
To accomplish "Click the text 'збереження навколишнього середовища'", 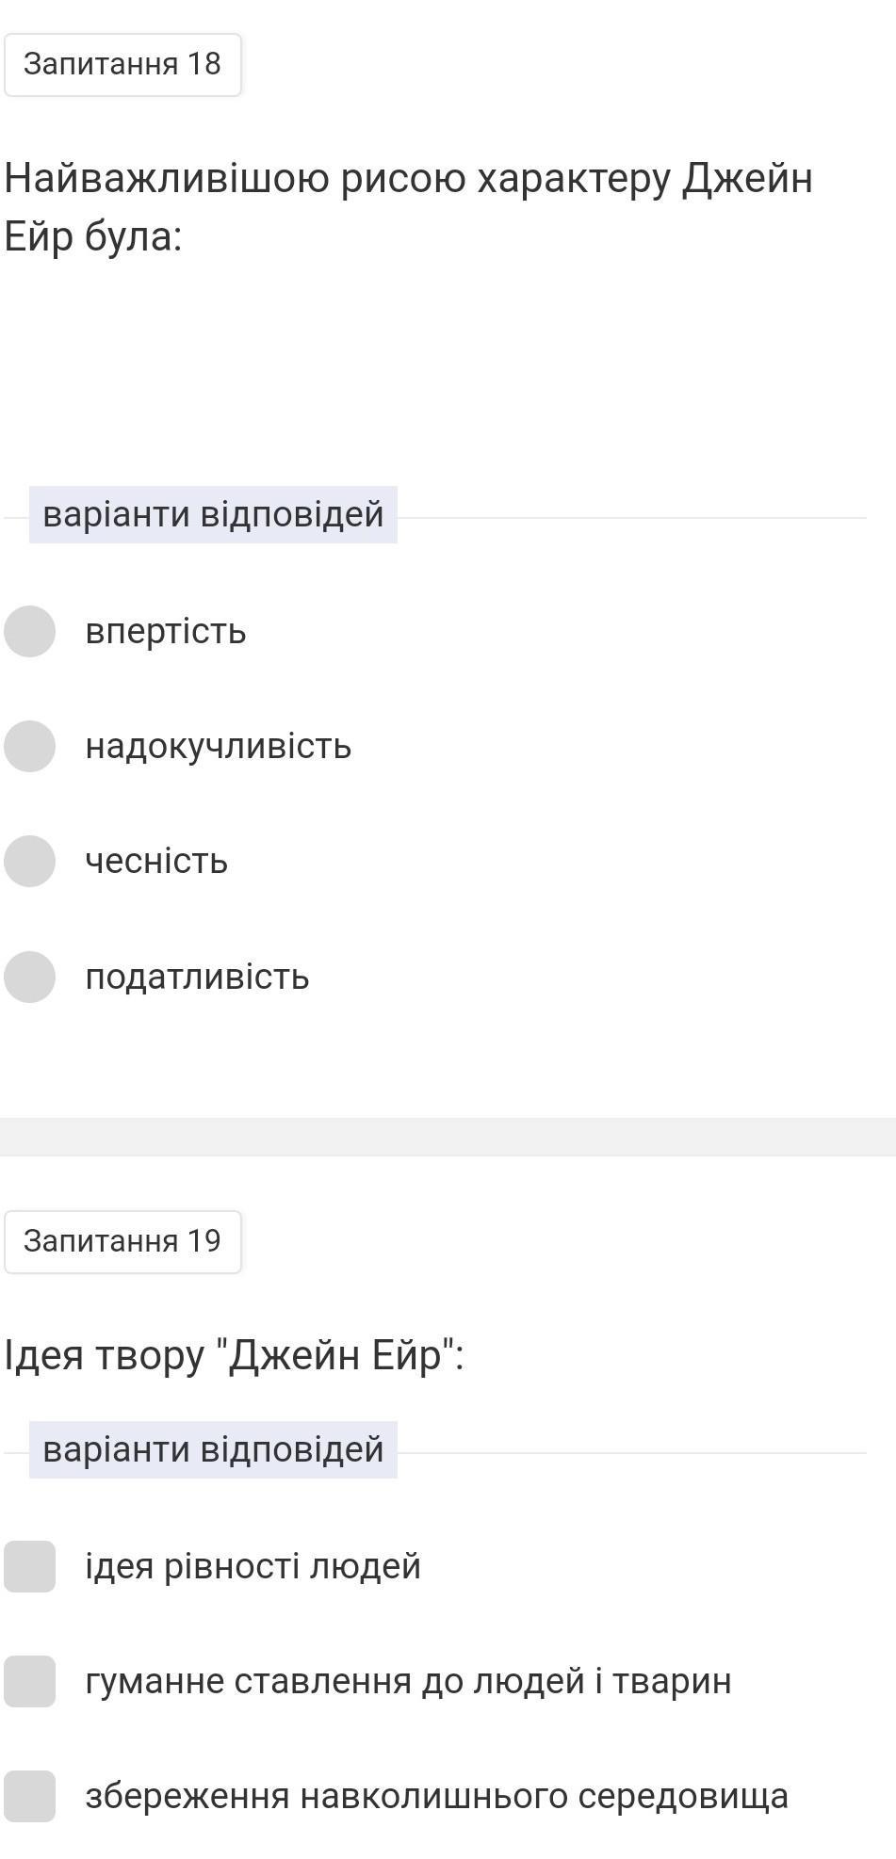I will click(436, 1796).
